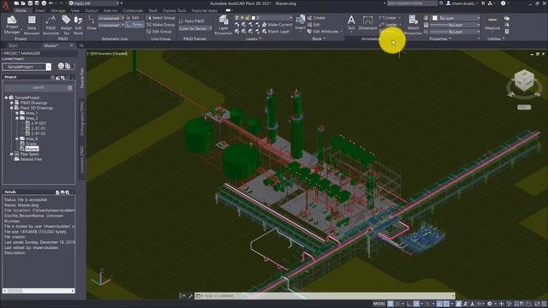This screenshot has width=548, height=308.
Task: Open the Edit Block tool
Action: click(x=78, y=25)
